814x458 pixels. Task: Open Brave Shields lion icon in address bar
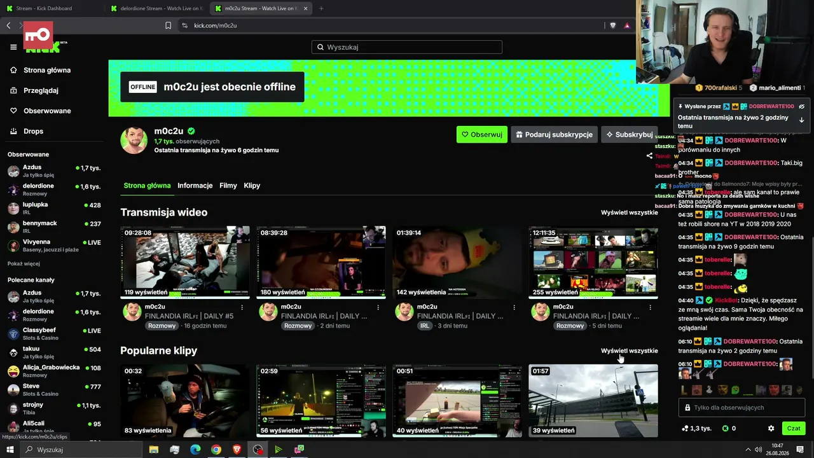pos(613,25)
